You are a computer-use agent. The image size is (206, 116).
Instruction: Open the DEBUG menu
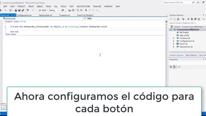tap(40, 6)
